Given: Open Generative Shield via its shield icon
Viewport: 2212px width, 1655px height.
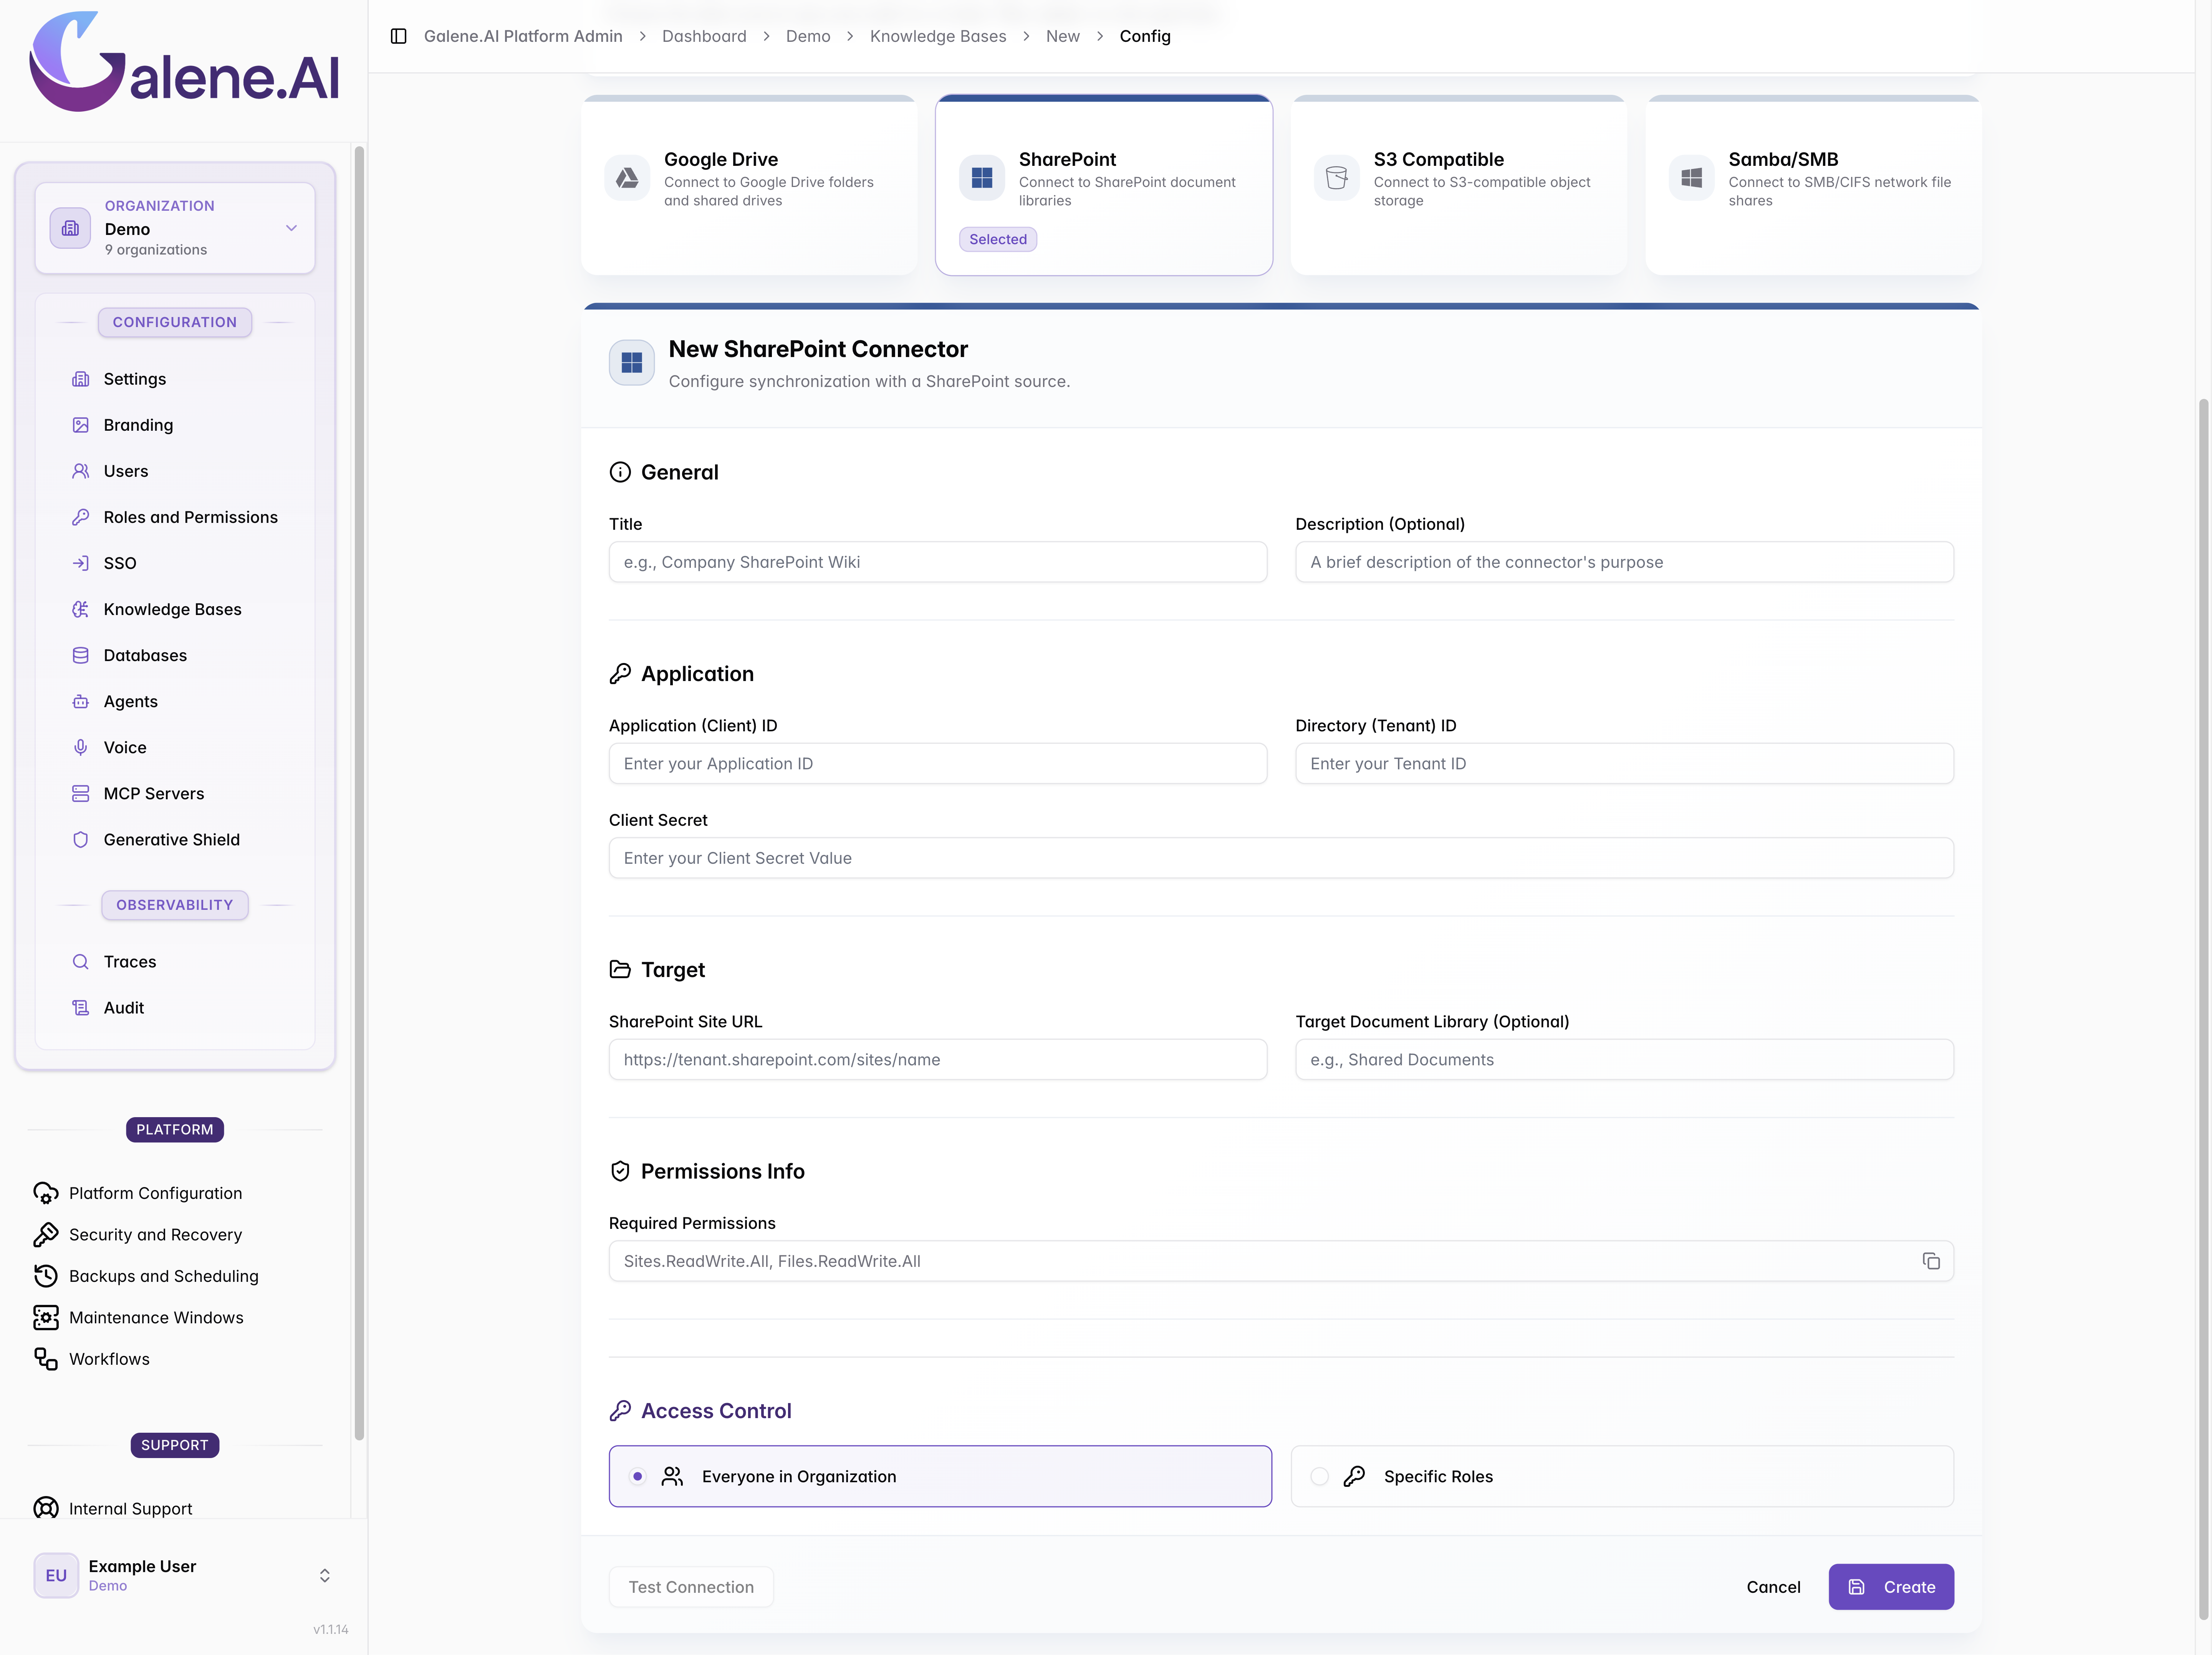Looking at the screenshot, I should pos(80,840).
